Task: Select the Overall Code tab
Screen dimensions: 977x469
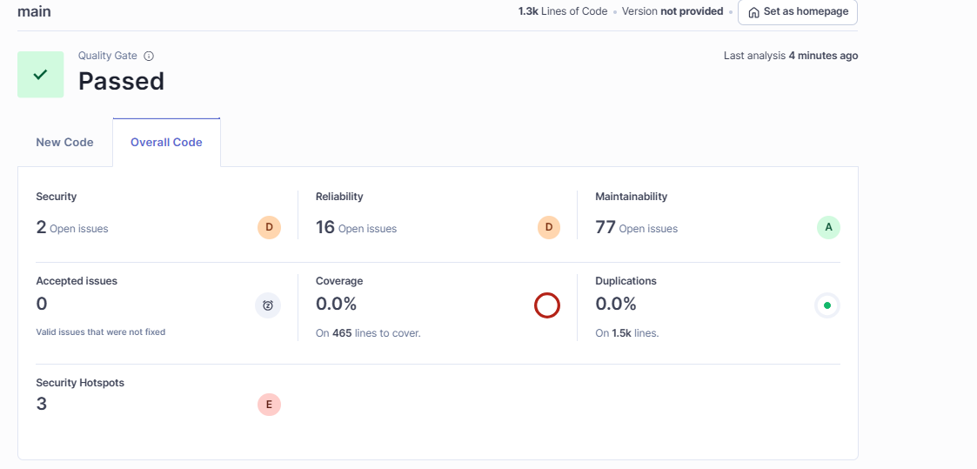Action: click(x=166, y=142)
